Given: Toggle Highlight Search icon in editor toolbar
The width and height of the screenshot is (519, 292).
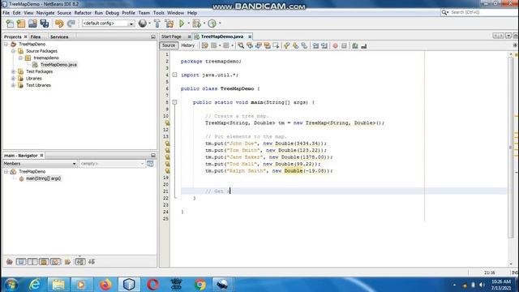Looking at the screenshot, I should pyautogui.click(x=267, y=45).
